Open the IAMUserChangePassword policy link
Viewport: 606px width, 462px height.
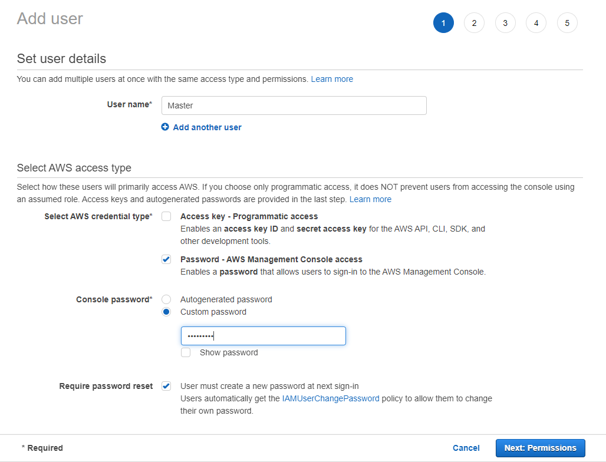tap(331, 398)
